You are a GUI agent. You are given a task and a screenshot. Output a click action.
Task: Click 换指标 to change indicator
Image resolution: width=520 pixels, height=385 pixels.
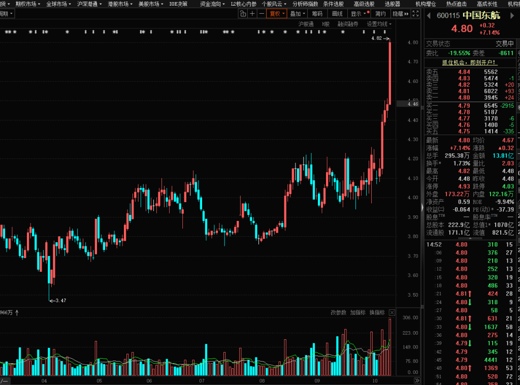point(377,312)
